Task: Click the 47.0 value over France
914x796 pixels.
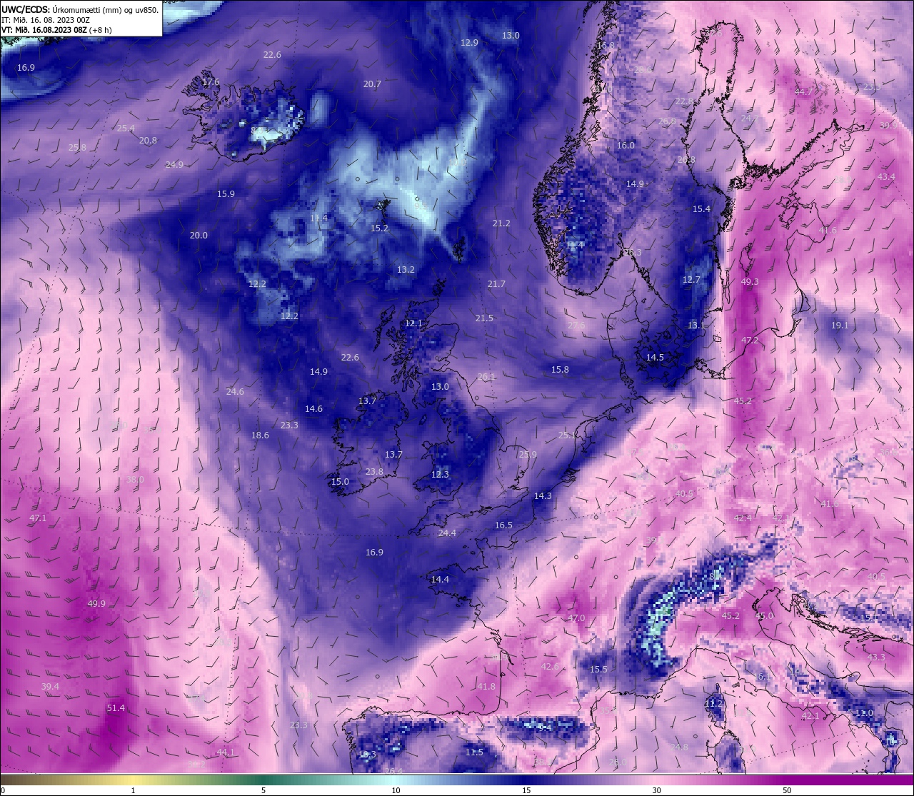Action: [x=576, y=618]
